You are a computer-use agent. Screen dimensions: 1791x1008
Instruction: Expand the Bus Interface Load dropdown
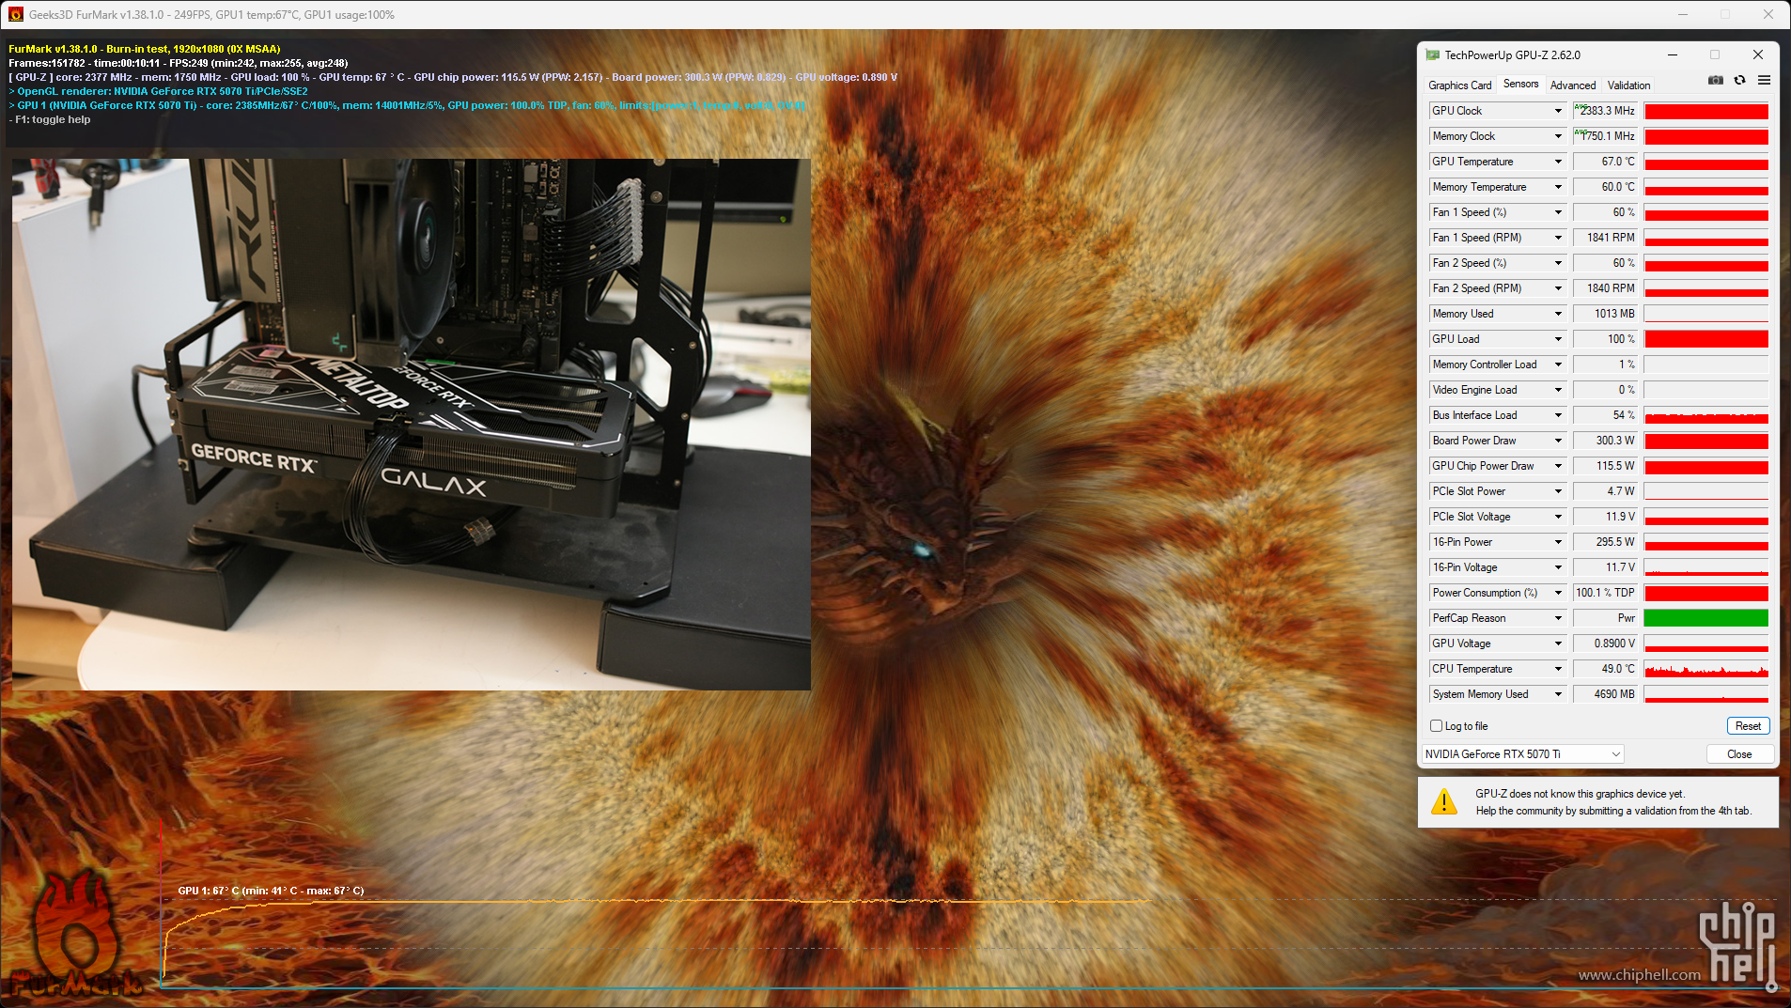tap(1558, 415)
